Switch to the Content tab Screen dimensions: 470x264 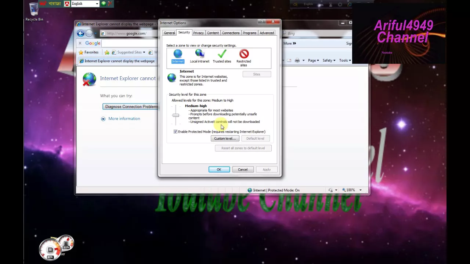tap(213, 33)
